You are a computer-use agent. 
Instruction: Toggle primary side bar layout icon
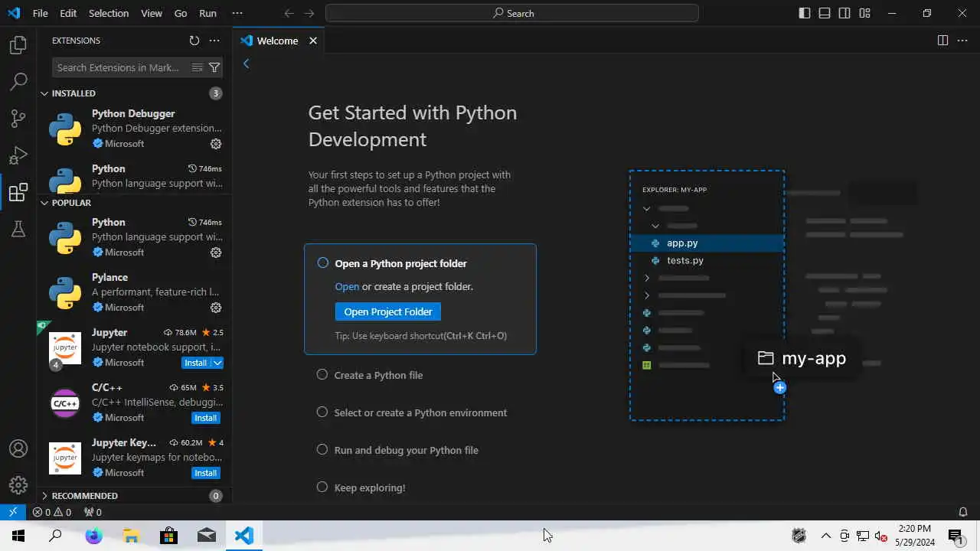tap(805, 13)
